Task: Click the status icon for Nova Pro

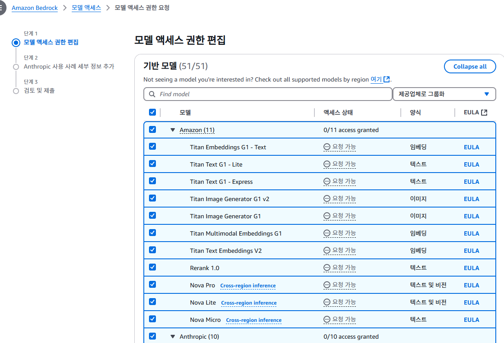Action: pyautogui.click(x=327, y=285)
